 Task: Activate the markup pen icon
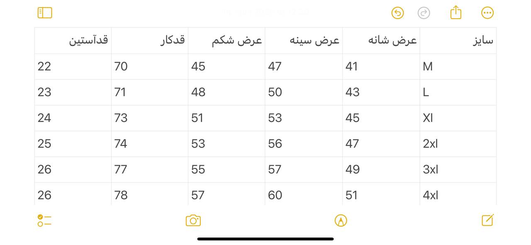point(341,221)
